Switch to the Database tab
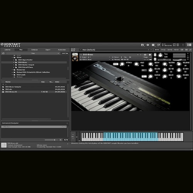Image resolution: width=193 pixels, height=193 pixels. coord(34,50)
